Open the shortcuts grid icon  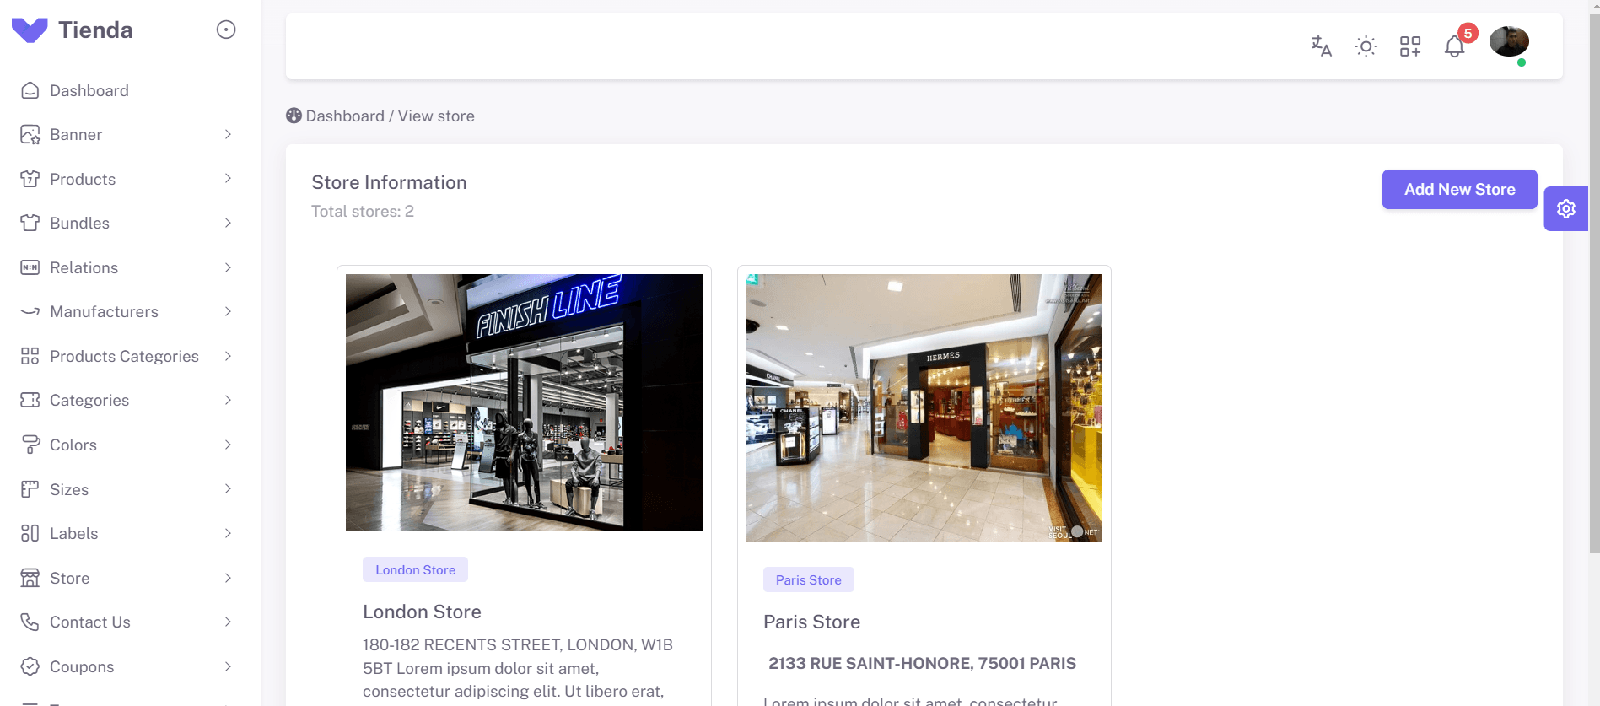coord(1410,46)
